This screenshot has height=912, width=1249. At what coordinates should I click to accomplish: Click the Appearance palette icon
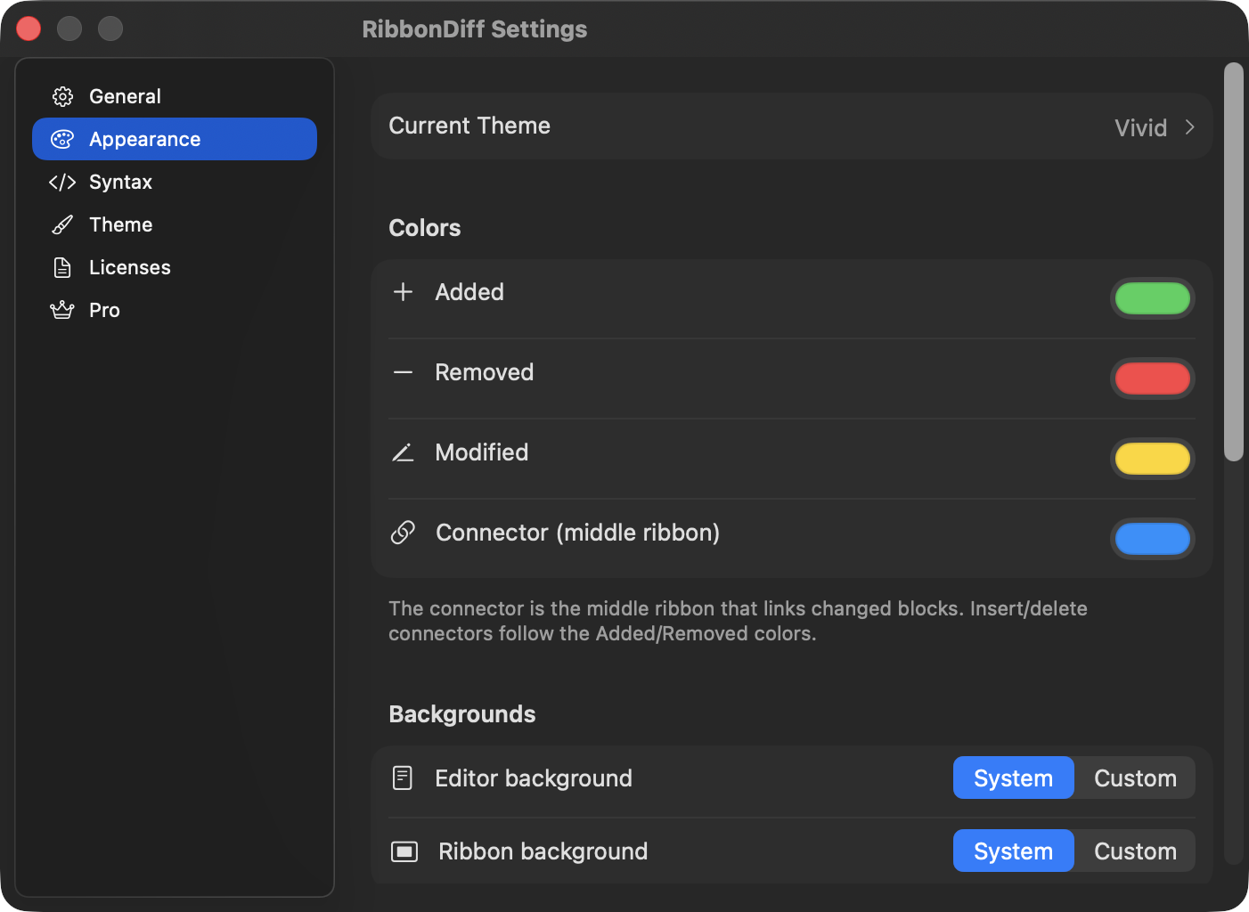click(x=62, y=139)
